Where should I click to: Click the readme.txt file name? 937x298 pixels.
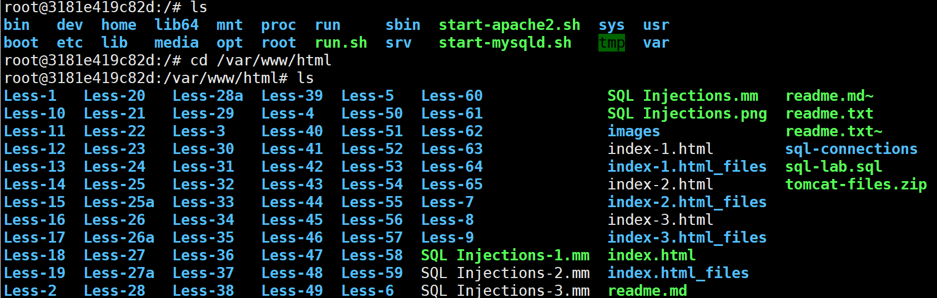[x=829, y=114]
